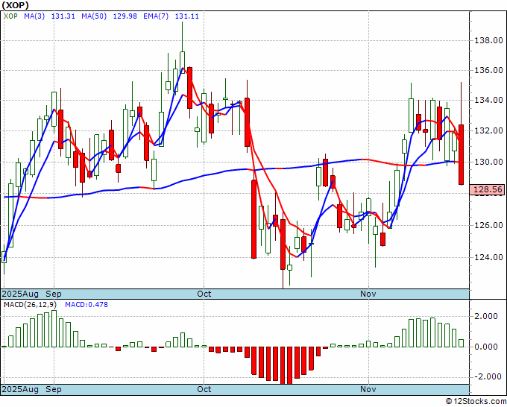Click the EMA(7) value 131.11
Screen dimensions: 507x407
[186, 16]
